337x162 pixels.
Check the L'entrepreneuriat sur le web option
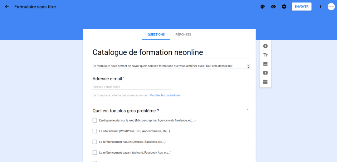coord(95,120)
